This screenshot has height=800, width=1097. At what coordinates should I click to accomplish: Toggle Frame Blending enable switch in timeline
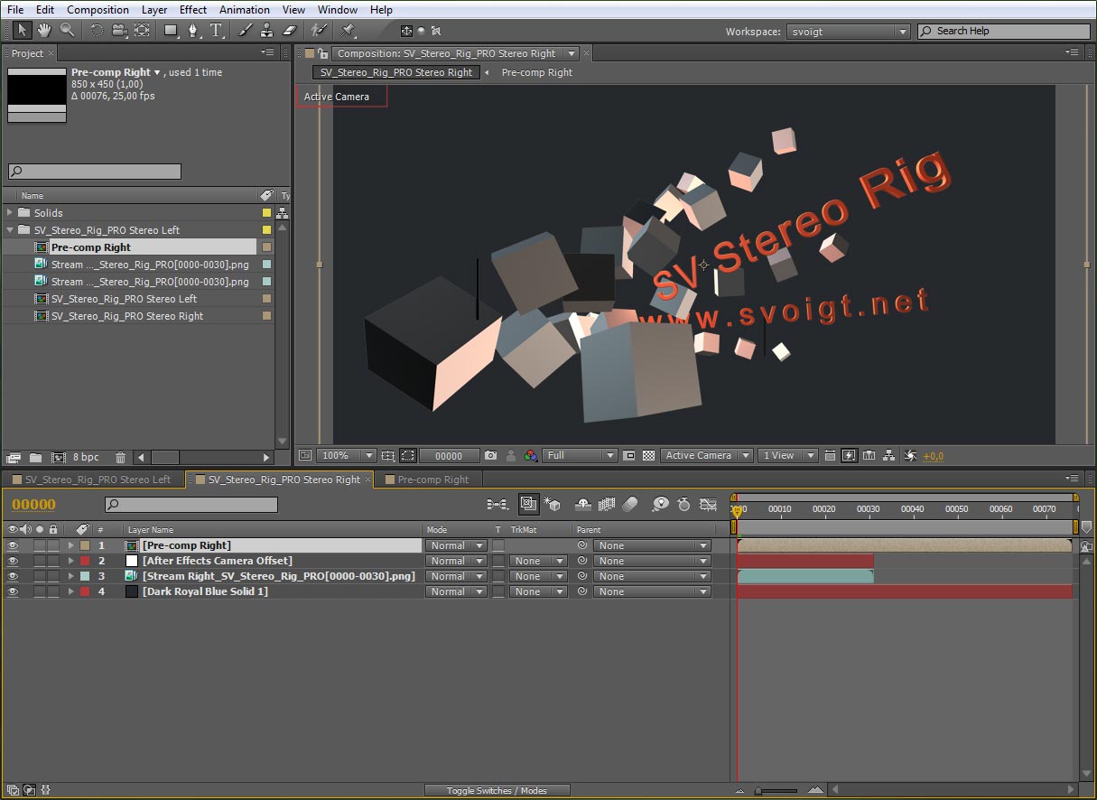pyautogui.click(x=607, y=504)
